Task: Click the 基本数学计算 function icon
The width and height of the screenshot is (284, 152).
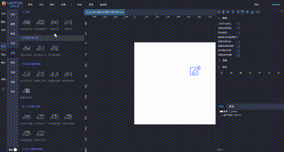Action: 39,48
